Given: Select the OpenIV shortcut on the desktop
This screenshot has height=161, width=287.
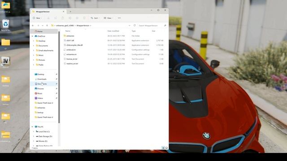Looking at the screenshot, I should point(5,62).
